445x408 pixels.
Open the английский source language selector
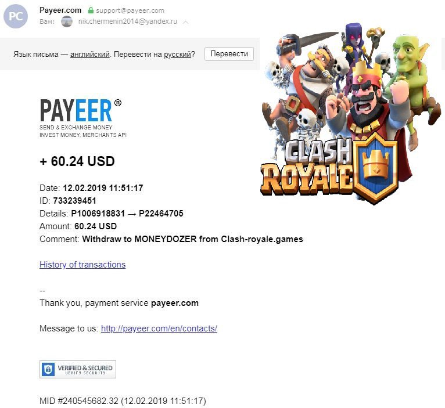click(90, 54)
